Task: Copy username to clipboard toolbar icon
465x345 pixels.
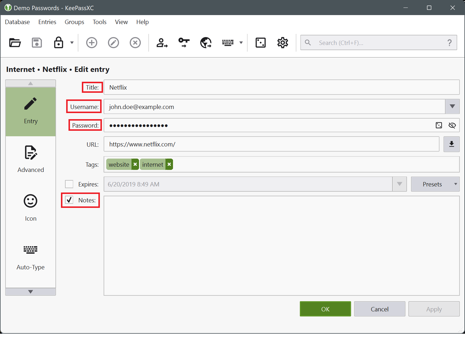Action: click(162, 43)
